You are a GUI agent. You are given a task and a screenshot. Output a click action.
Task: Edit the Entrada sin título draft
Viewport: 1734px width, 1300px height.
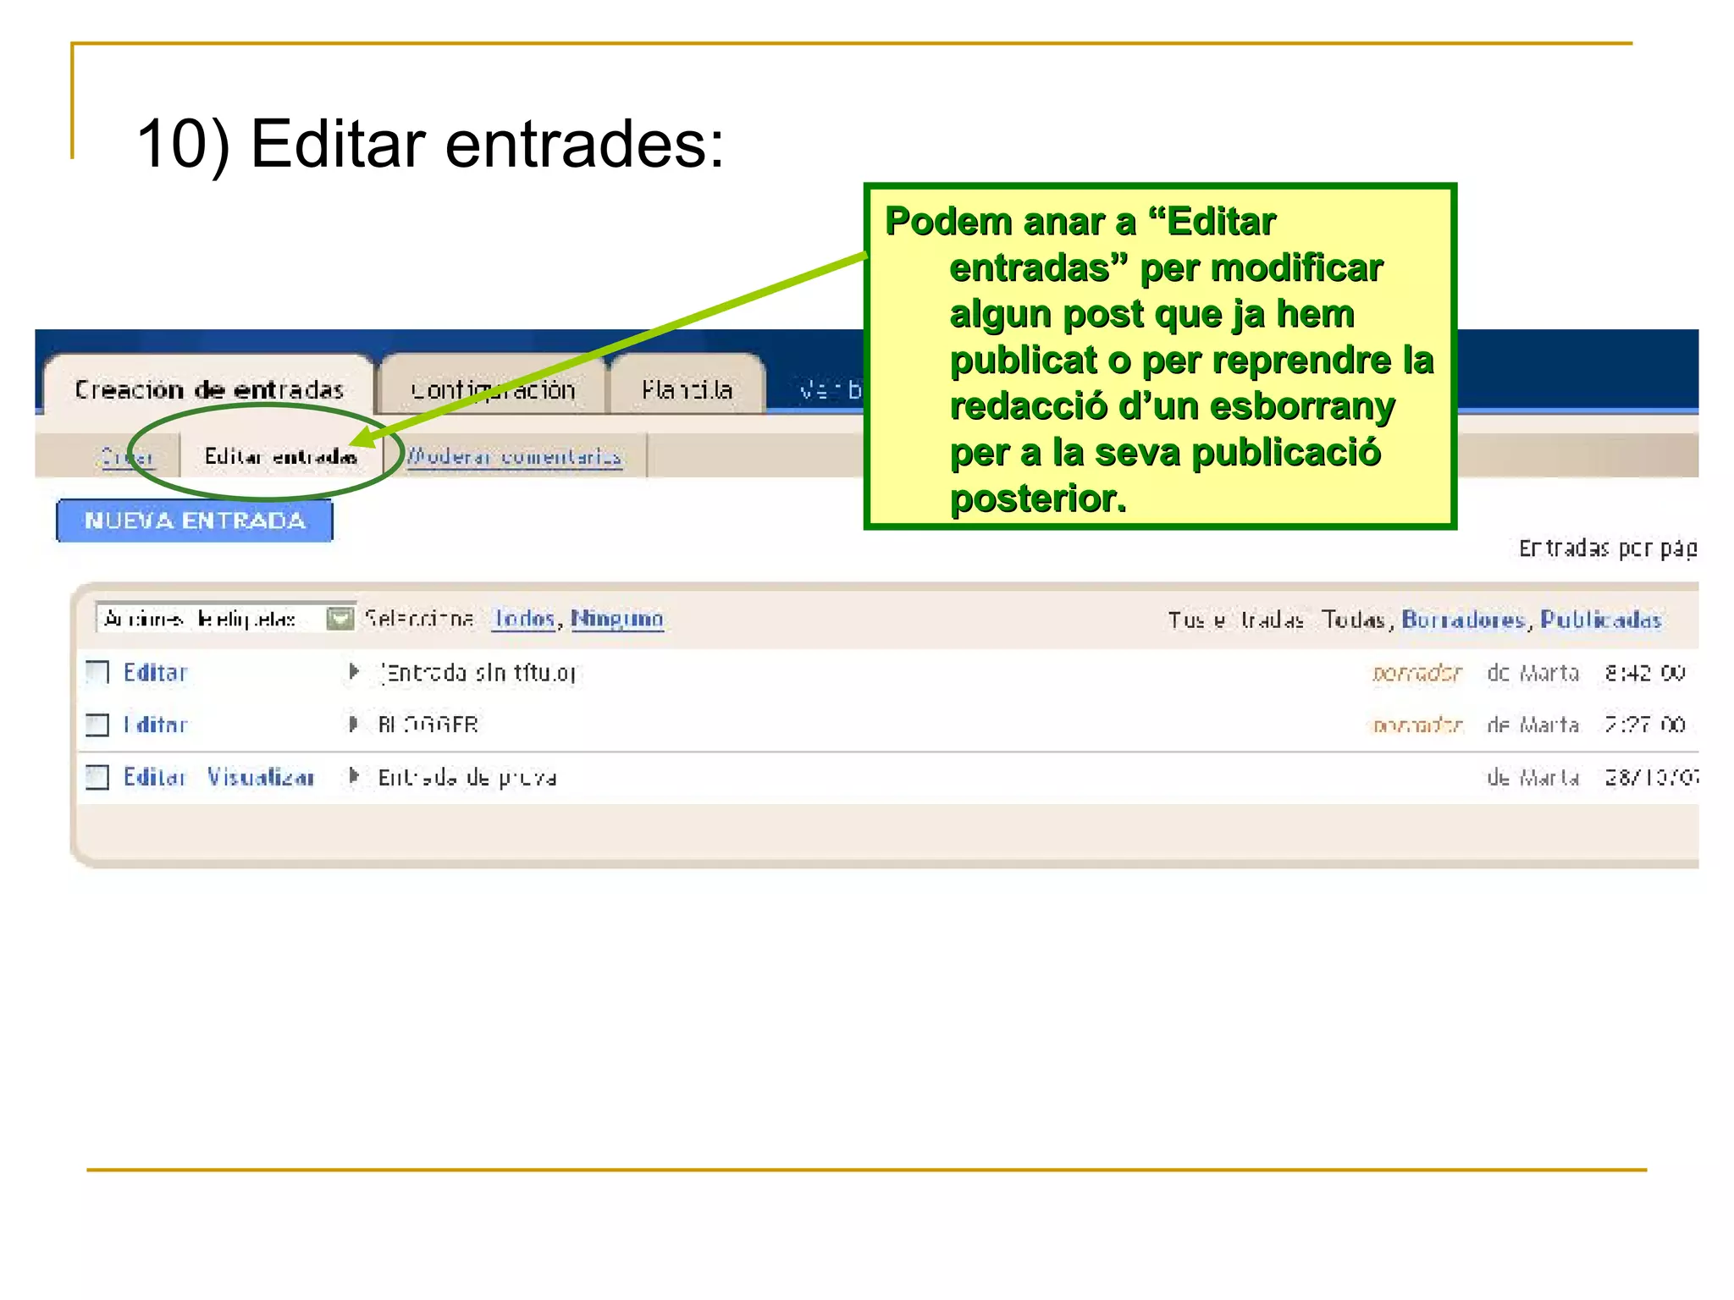point(155,672)
